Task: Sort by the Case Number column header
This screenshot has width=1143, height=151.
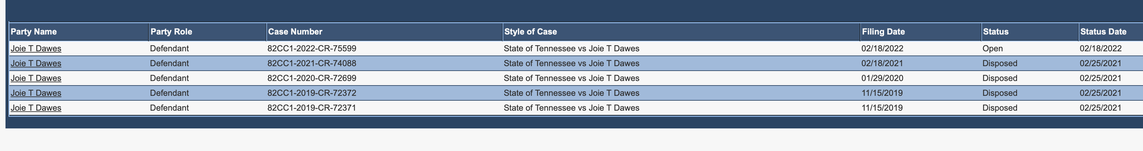Action: [x=295, y=32]
